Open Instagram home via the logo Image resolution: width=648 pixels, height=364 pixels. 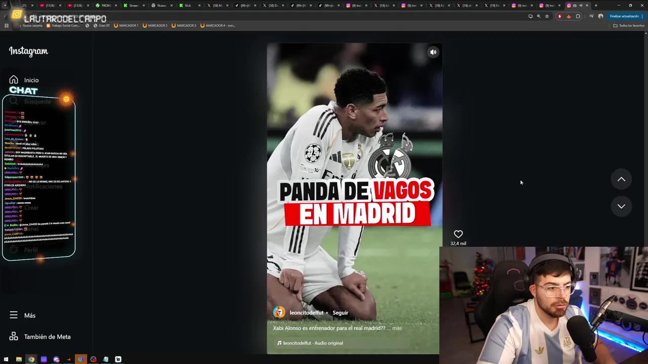point(28,51)
